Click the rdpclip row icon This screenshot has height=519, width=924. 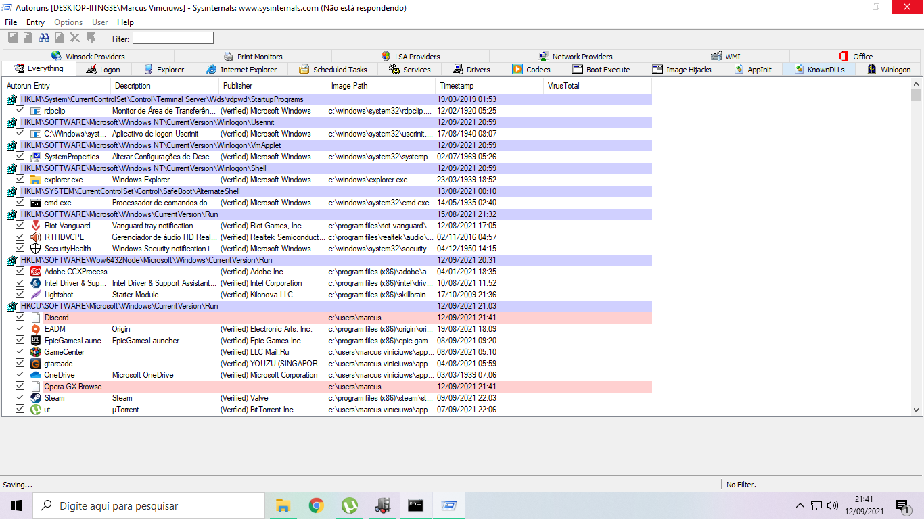[36, 111]
